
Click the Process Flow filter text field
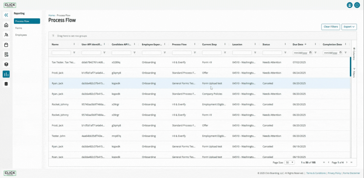[x=182, y=53]
